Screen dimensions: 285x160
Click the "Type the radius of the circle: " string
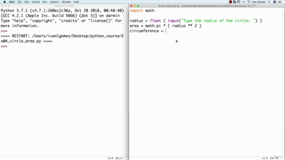[x=218, y=21]
